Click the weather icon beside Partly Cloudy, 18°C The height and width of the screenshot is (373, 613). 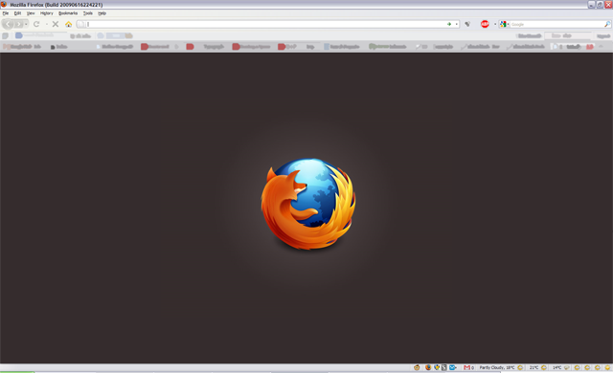pyautogui.click(x=520, y=367)
